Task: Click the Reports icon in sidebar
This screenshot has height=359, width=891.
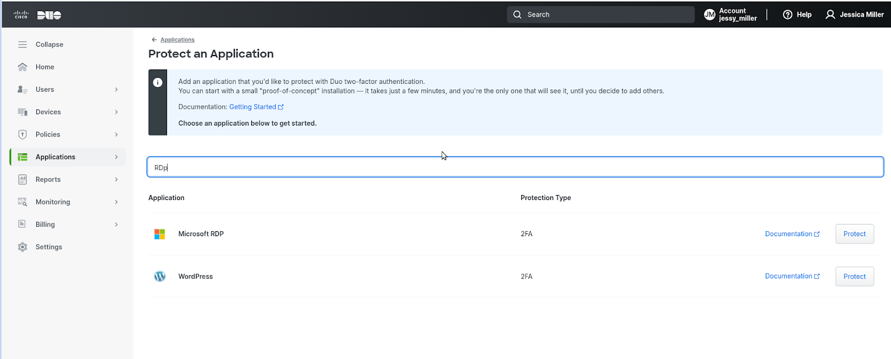Action: [22, 179]
